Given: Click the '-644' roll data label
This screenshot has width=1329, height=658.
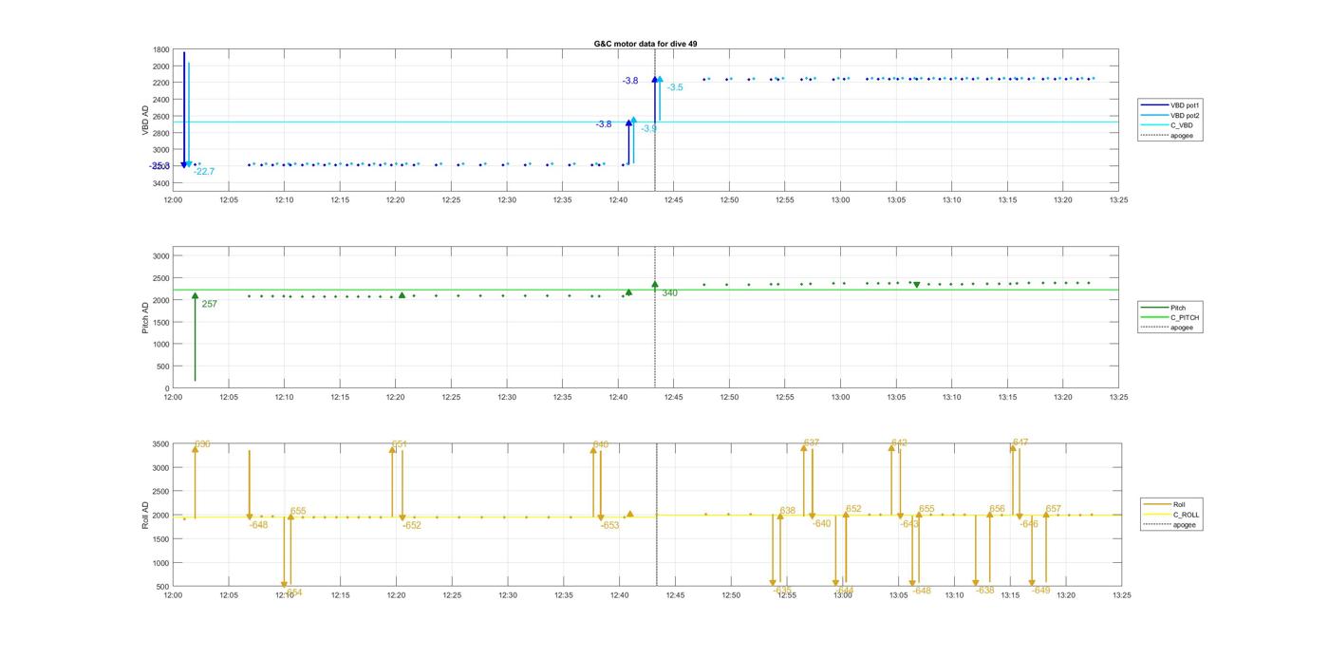Looking at the screenshot, I should [x=845, y=591].
